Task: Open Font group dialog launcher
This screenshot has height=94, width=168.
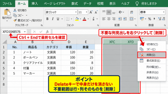Action: tap(98, 25)
